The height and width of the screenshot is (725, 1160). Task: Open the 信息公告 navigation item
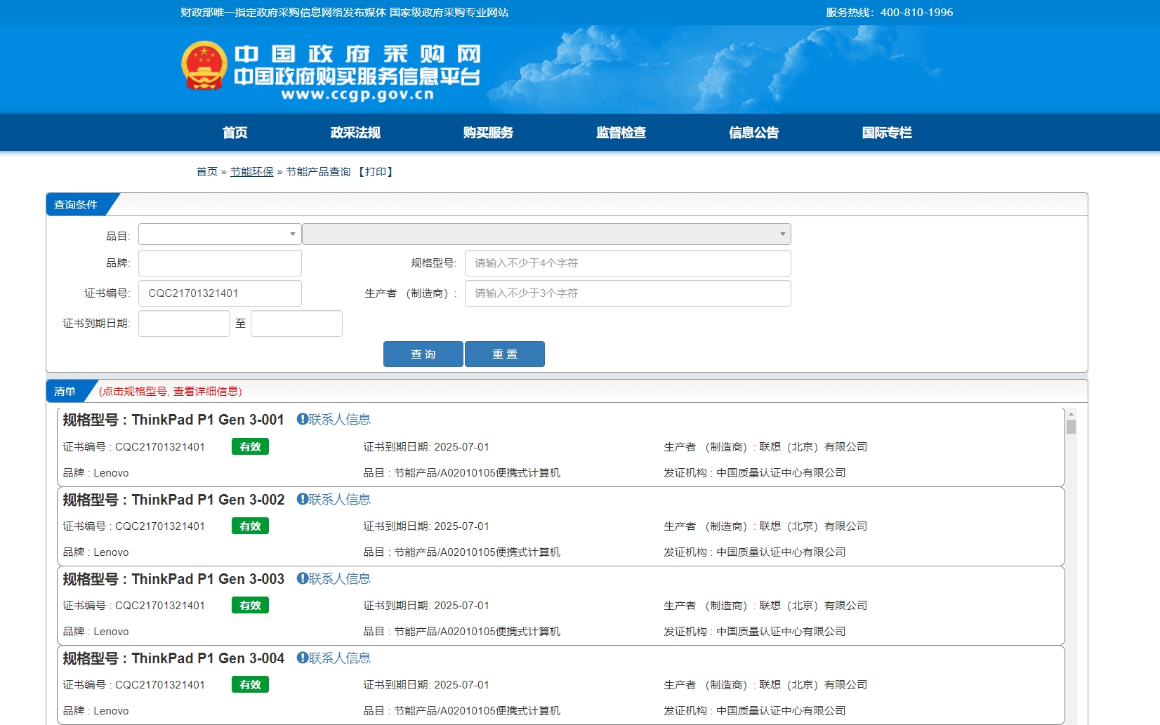click(x=753, y=133)
